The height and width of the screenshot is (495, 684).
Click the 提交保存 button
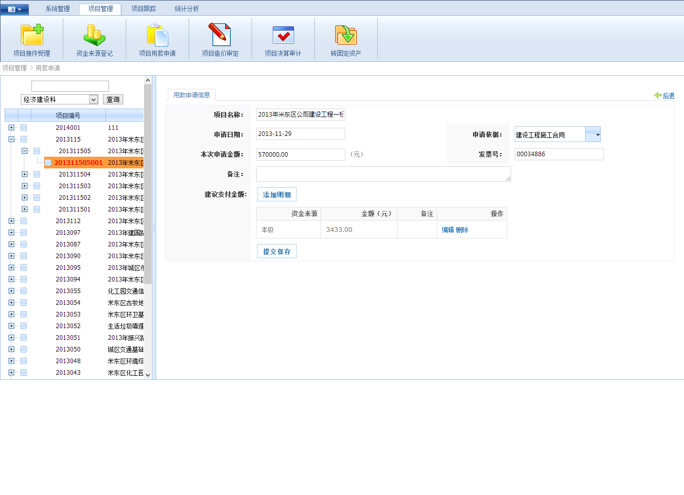point(277,252)
